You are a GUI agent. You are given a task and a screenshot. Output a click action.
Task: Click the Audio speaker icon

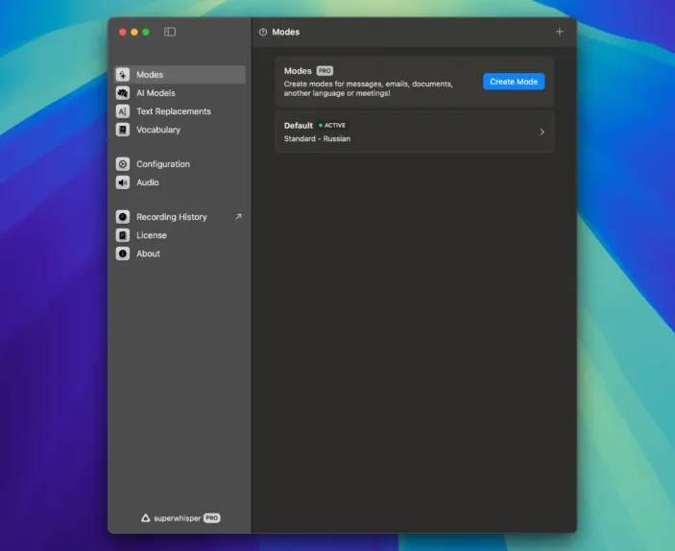[123, 182]
